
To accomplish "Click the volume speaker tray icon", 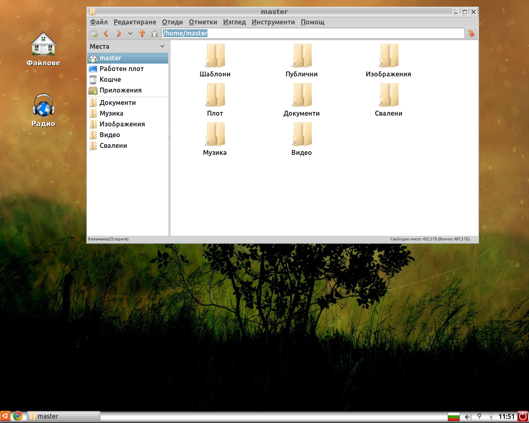I will 467,417.
